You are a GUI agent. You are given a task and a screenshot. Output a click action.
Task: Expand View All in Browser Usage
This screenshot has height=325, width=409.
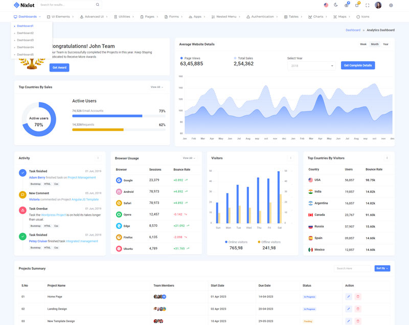point(189,158)
